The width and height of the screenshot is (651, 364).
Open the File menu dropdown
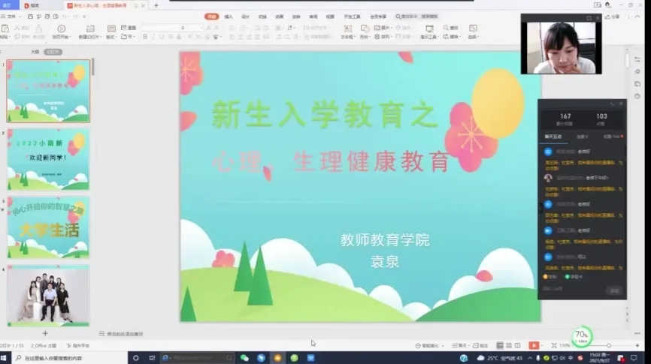pos(12,16)
